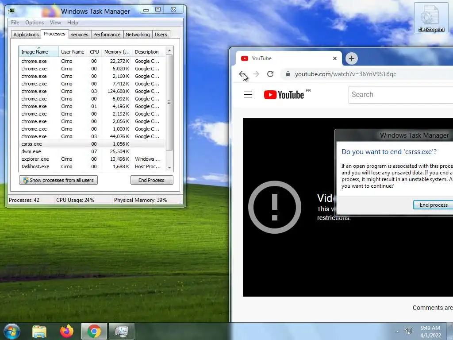Select chrome.exe using 7,412 K

[x=92, y=84]
